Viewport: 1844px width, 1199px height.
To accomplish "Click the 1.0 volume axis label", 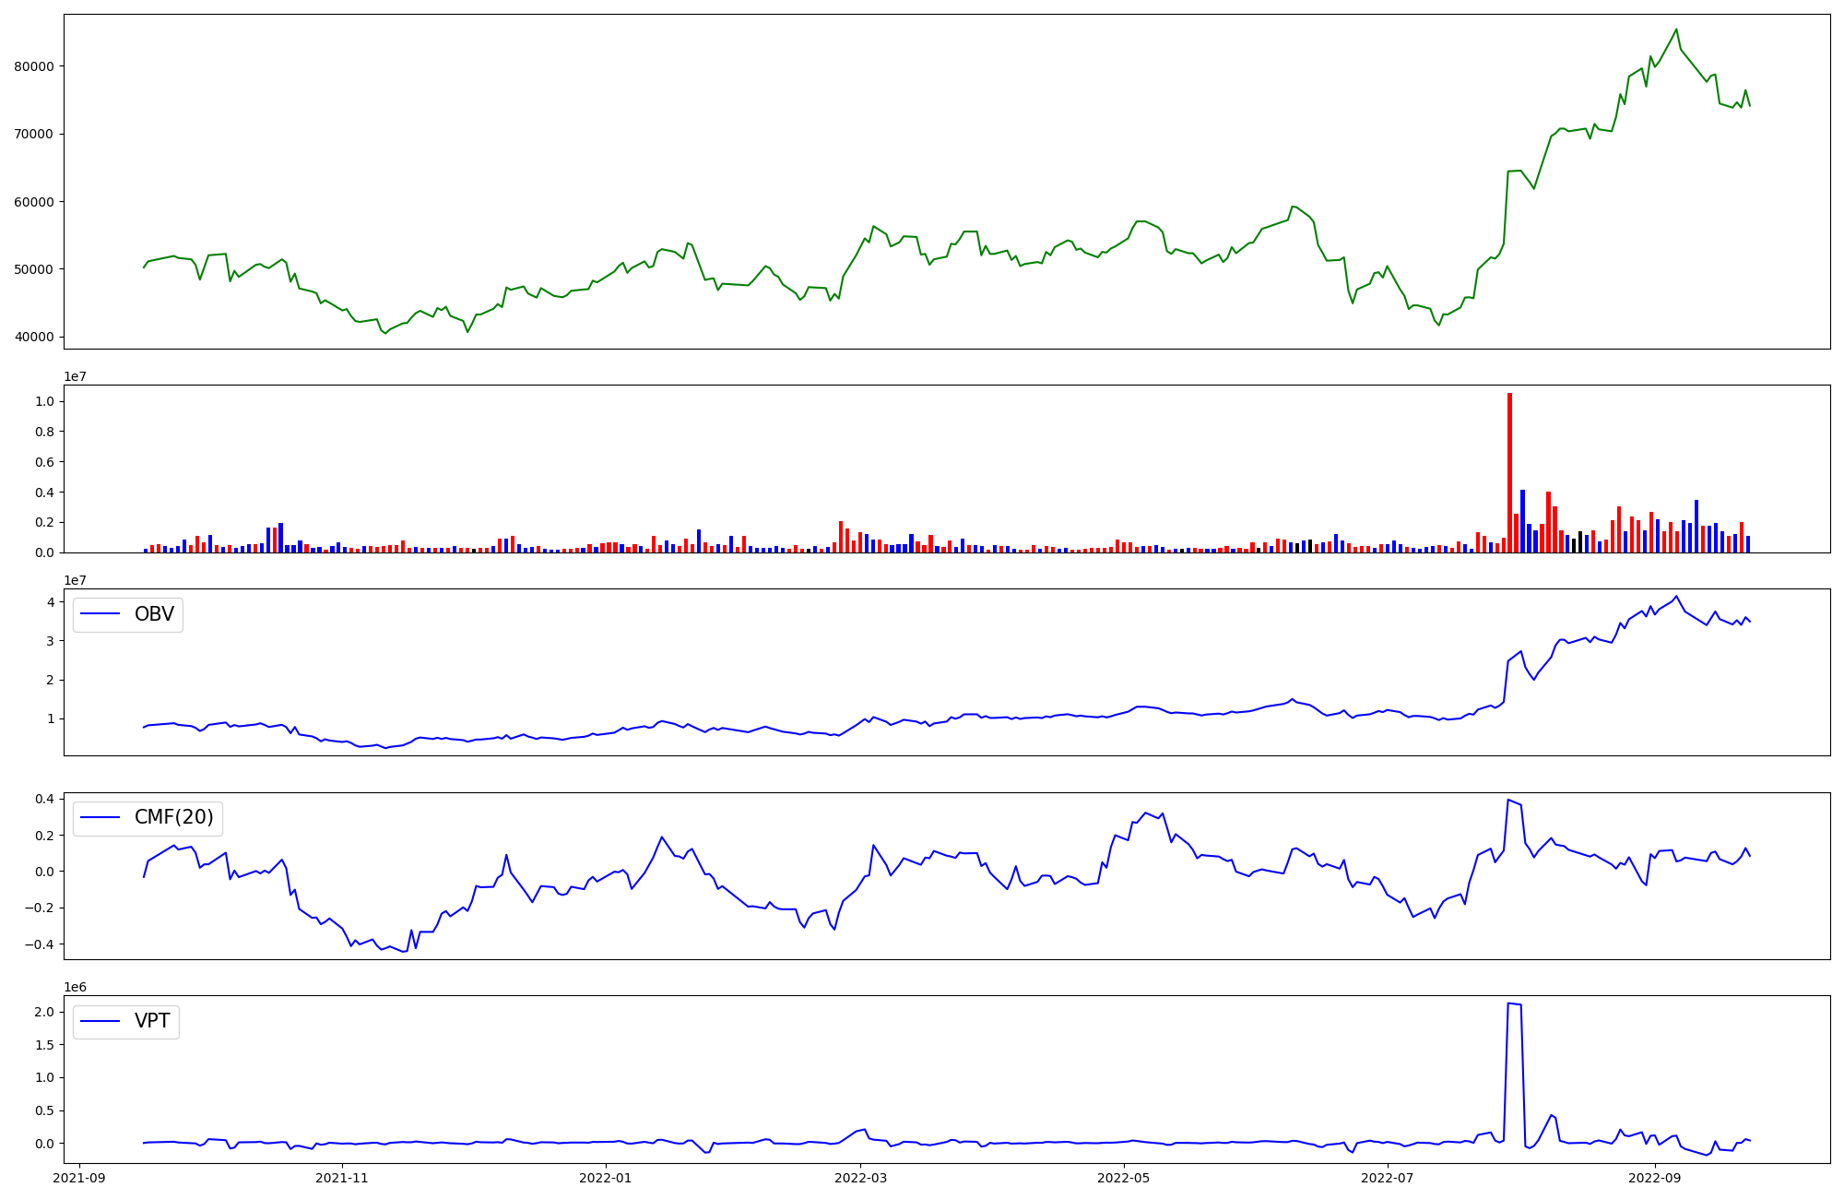I will coord(45,401).
